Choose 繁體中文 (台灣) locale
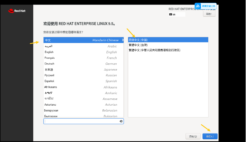Image resolution: width=246 pixels, height=142 pixels. pos(168,45)
